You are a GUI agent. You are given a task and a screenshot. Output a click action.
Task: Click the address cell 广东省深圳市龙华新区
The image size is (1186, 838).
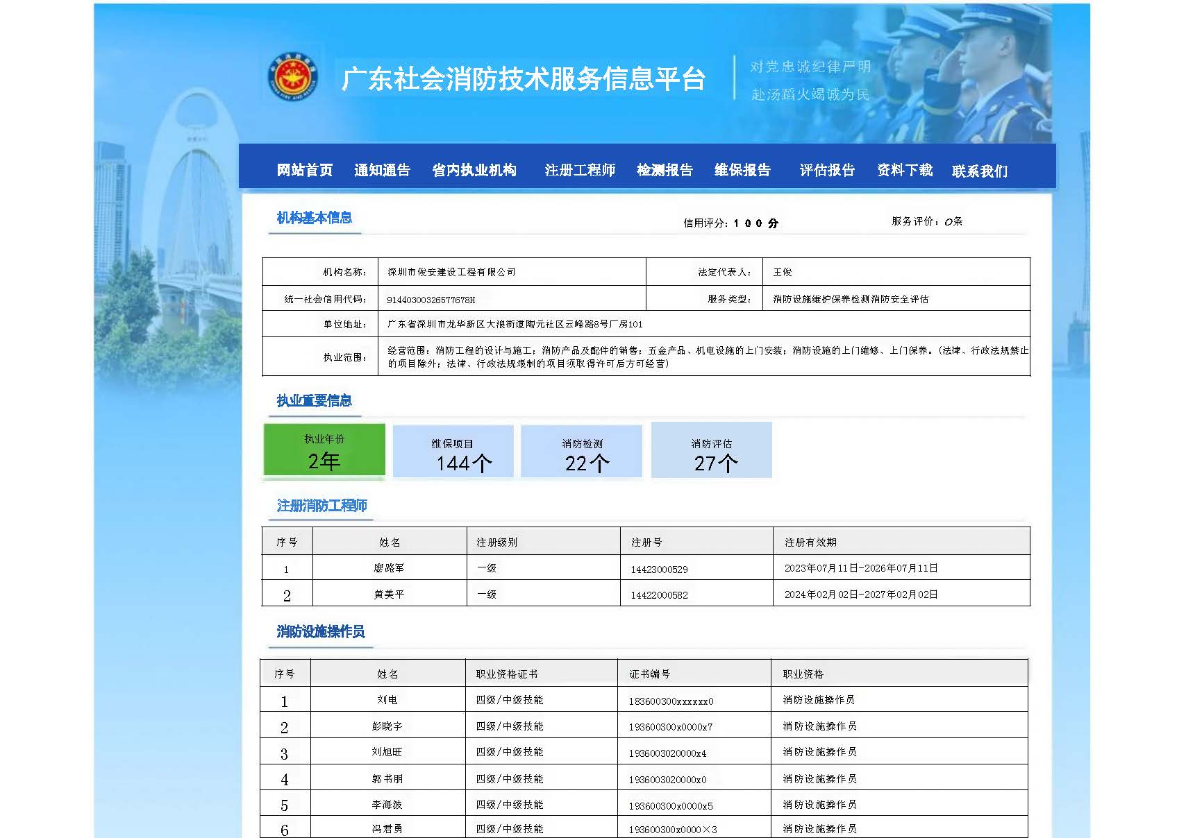point(515,324)
